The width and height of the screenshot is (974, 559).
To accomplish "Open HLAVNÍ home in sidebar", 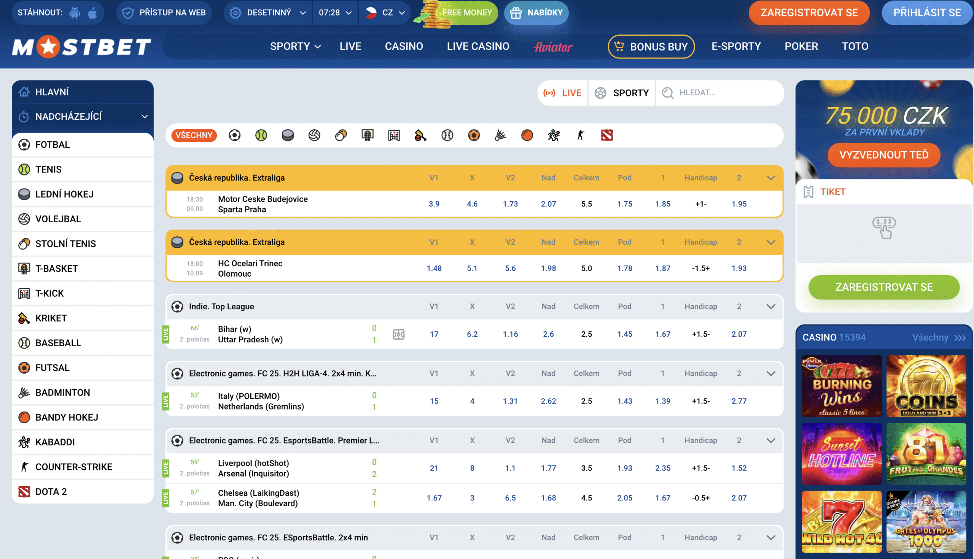I will click(x=83, y=92).
